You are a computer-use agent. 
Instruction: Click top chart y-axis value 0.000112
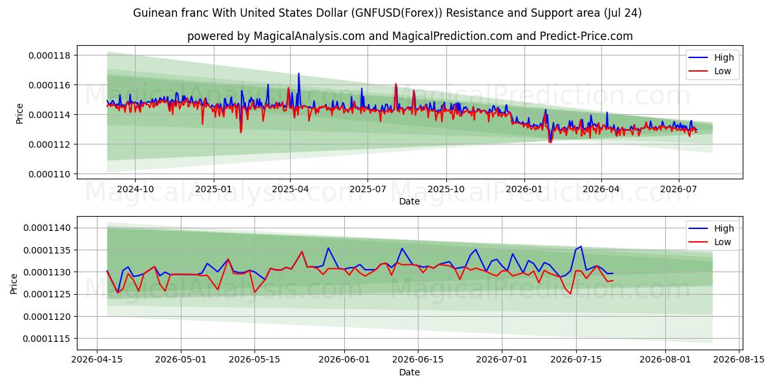pyautogui.click(x=50, y=144)
